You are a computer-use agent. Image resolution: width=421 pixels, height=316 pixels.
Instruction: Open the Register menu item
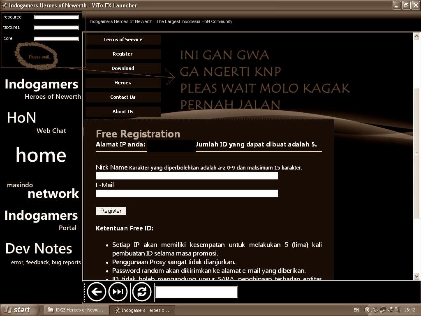tap(123, 54)
